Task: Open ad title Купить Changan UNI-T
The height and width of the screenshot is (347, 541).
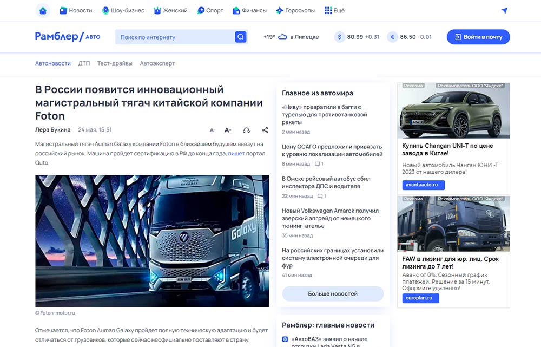Action: 447,149
